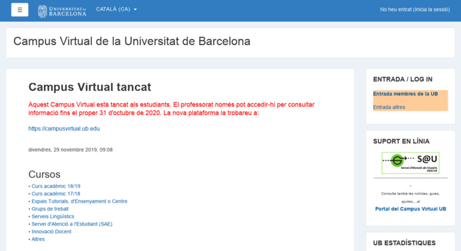The image size is (461, 251).
Task: Click the SUPORT EN LÍNIA block title
Action: 401,141
